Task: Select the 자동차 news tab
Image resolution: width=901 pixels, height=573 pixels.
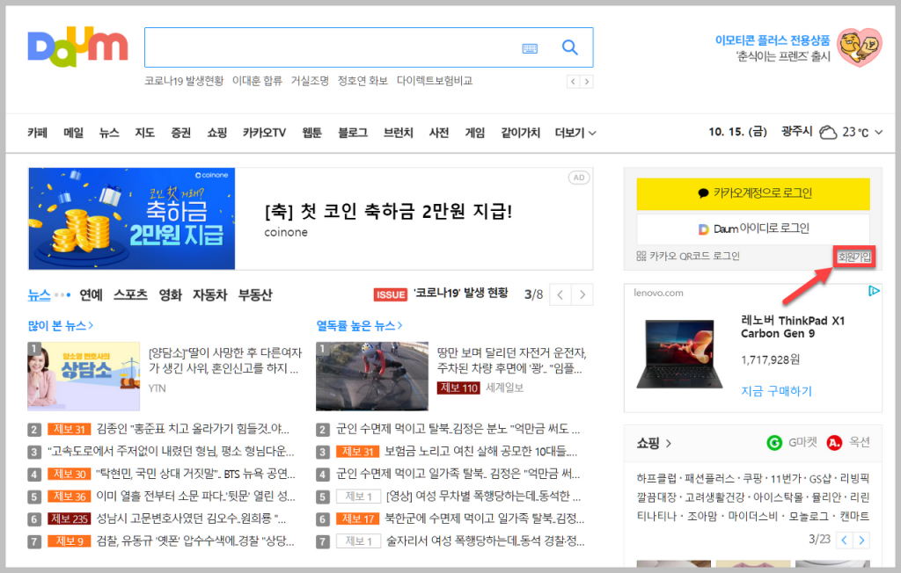Action: click(209, 295)
